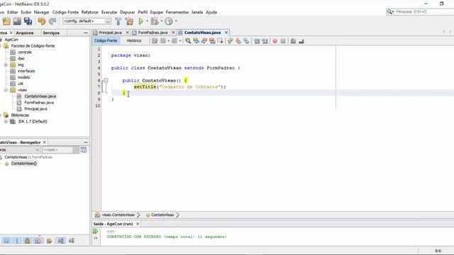The image size is (454, 255).
Task: Switch to the Arquivos panel tab
Action: tap(25, 33)
